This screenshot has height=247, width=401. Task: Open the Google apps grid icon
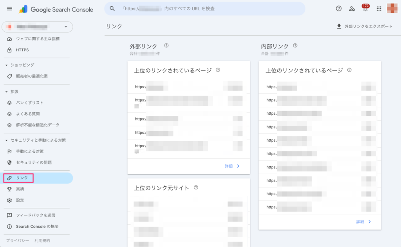[x=378, y=8]
